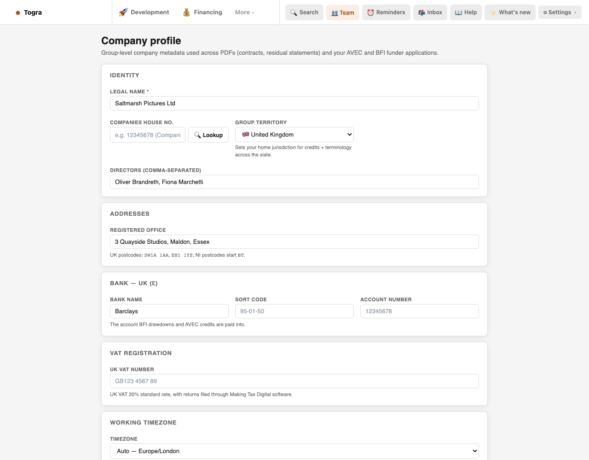Click the Account Number field
The height and width of the screenshot is (460, 589).
pos(420,311)
